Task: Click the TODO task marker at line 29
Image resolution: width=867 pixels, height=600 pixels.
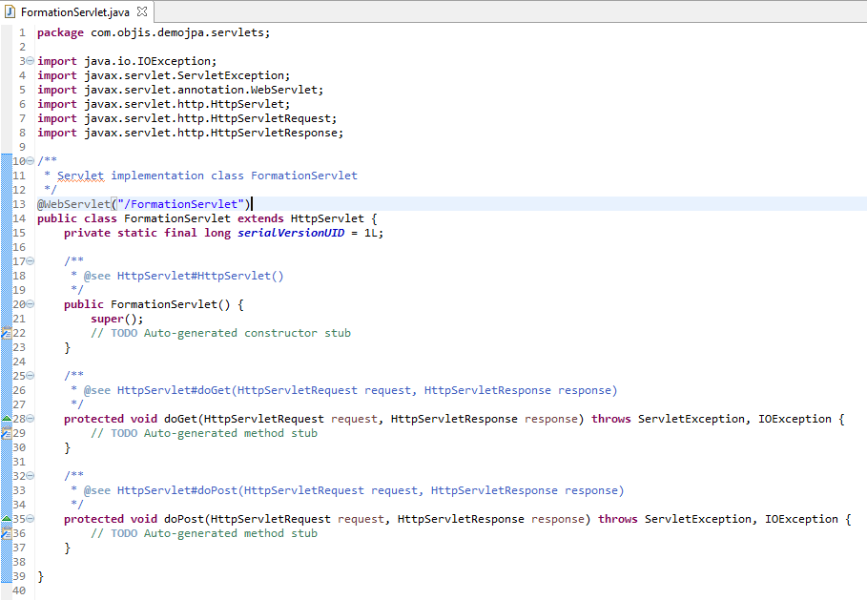Action: (6, 433)
